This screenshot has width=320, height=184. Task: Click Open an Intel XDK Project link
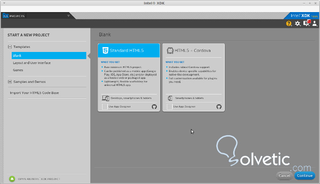(x=39, y=179)
